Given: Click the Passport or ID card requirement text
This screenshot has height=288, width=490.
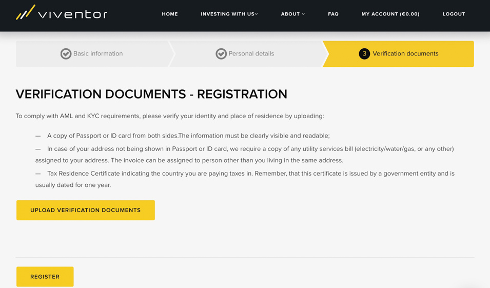Looking at the screenshot, I should (188, 136).
